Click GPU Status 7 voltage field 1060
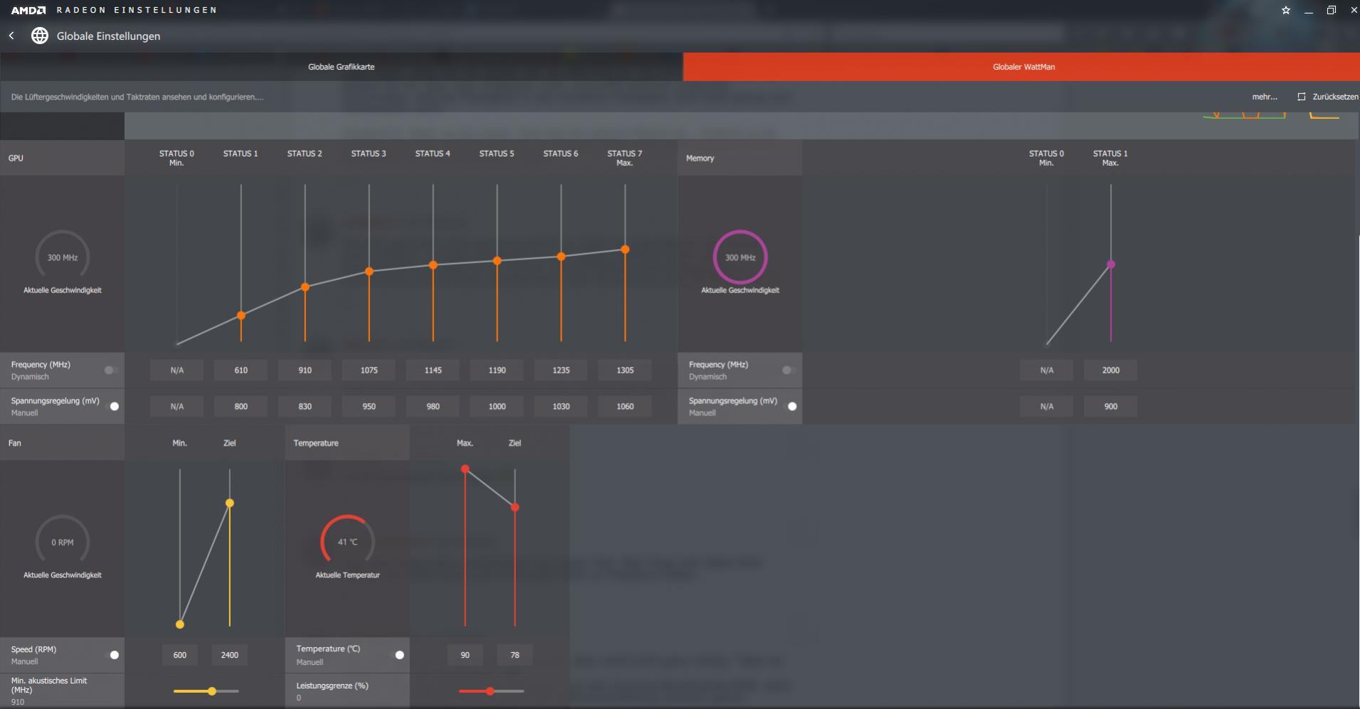Viewport: 1360px width, 709px height. click(625, 406)
